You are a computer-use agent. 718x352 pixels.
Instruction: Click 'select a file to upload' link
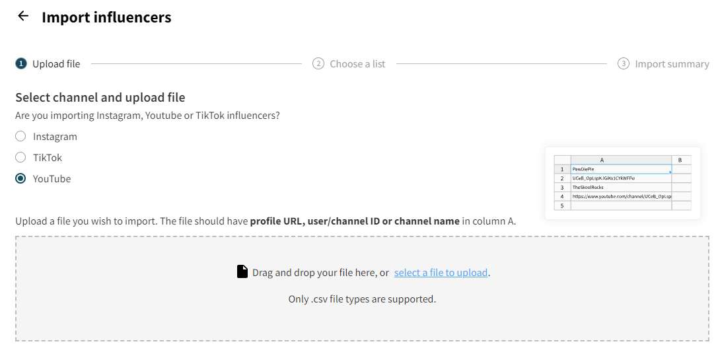tap(441, 272)
